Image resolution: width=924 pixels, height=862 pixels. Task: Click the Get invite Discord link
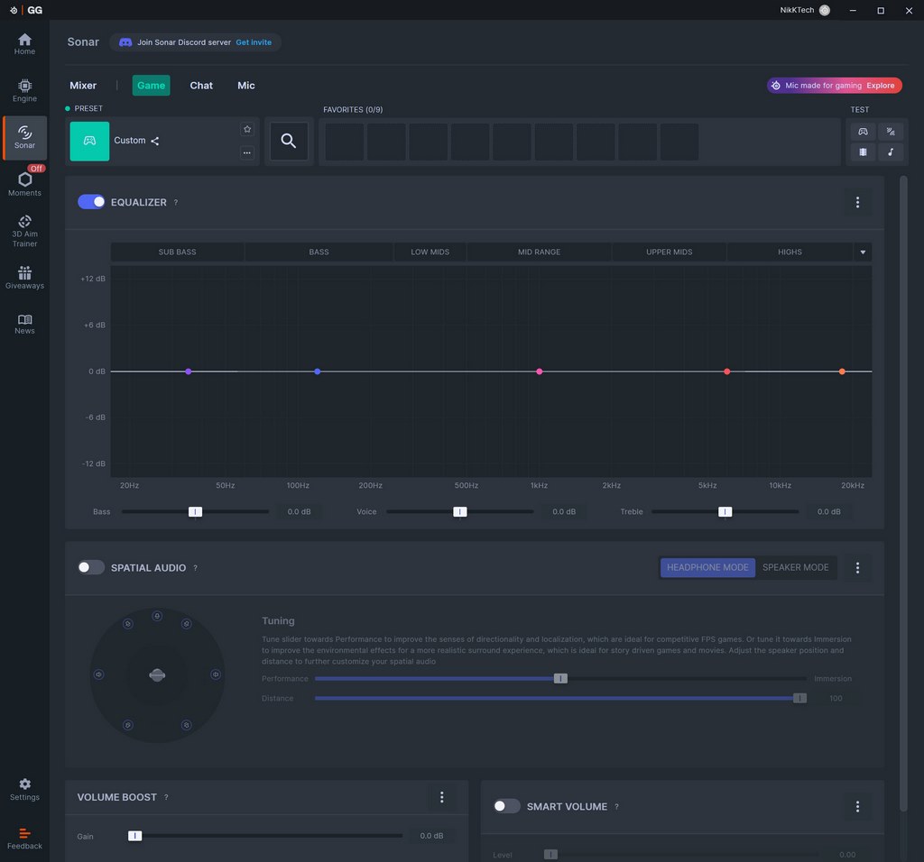tap(254, 42)
